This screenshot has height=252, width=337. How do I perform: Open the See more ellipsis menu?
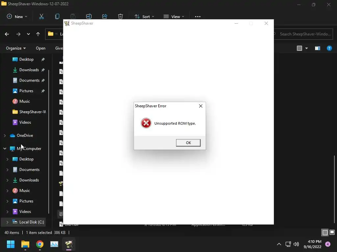pyautogui.click(x=198, y=16)
